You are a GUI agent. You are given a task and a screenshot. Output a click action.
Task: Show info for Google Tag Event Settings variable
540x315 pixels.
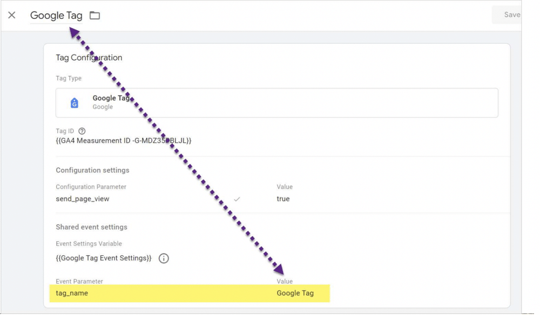click(x=164, y=258)
